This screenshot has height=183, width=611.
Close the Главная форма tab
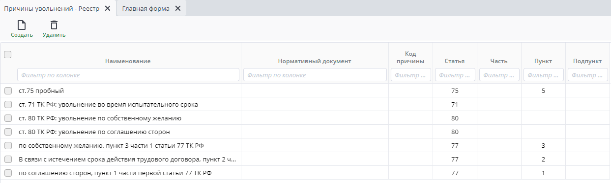tap(178, 8)
